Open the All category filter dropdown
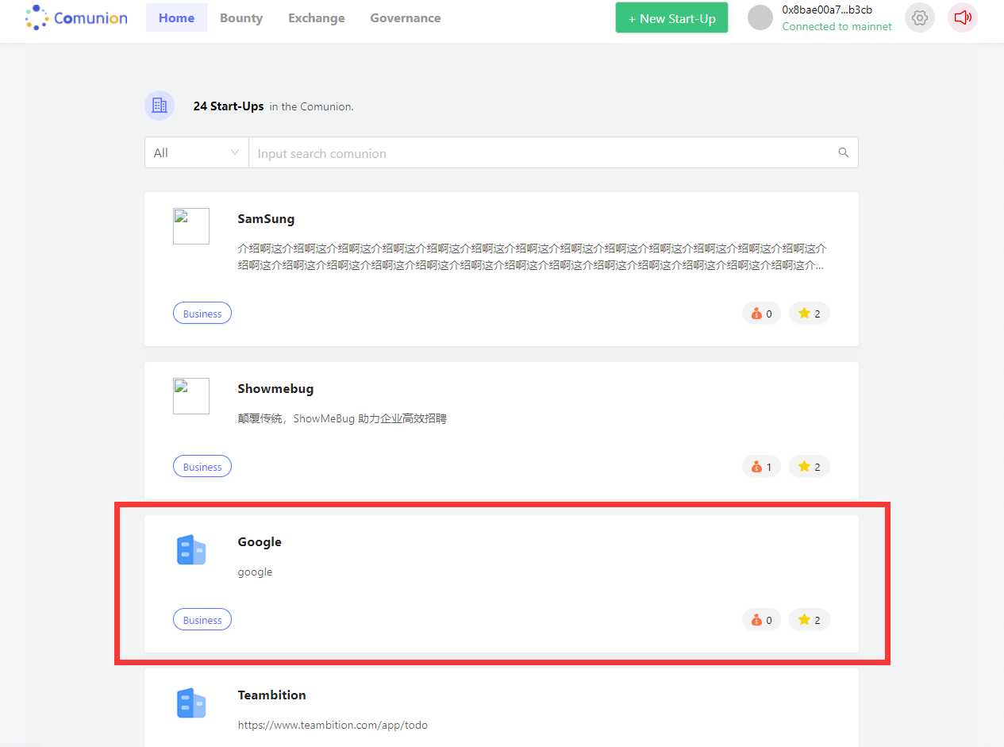Viewport: 1004px width, 747px height. click(x=197, y=152)
